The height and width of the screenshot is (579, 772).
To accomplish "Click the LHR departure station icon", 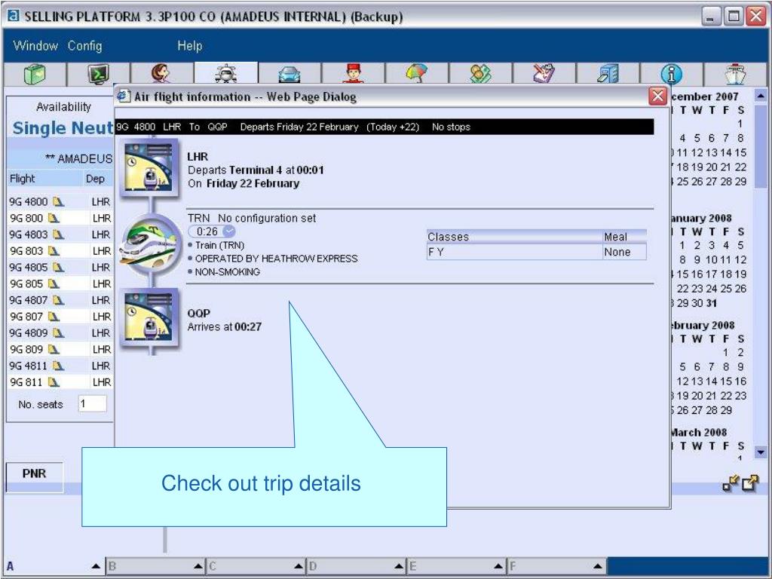I will pyautogui.click(x=149, y=167).
